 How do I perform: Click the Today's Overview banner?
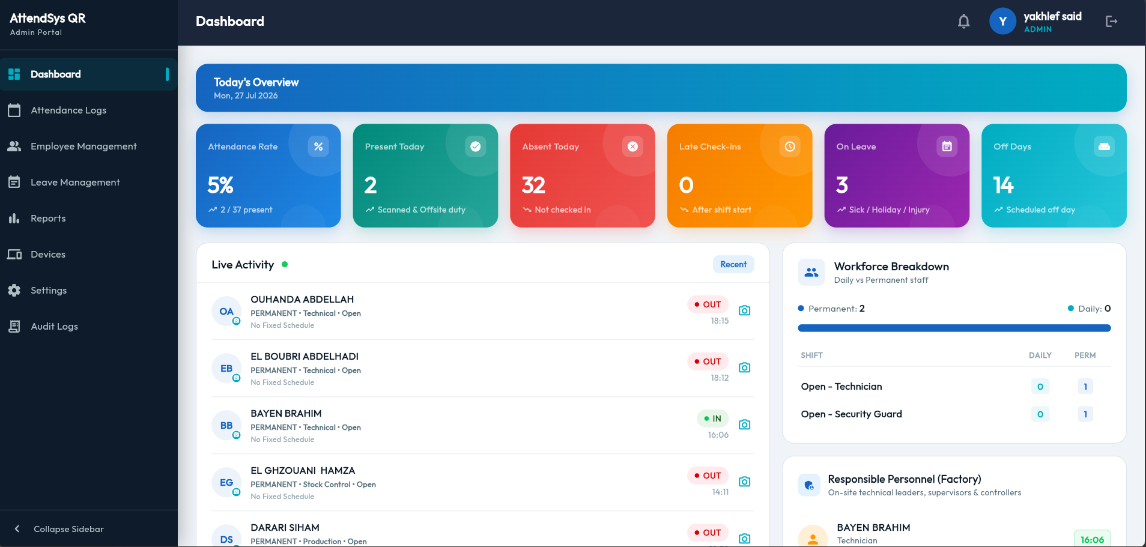point(661,88)
